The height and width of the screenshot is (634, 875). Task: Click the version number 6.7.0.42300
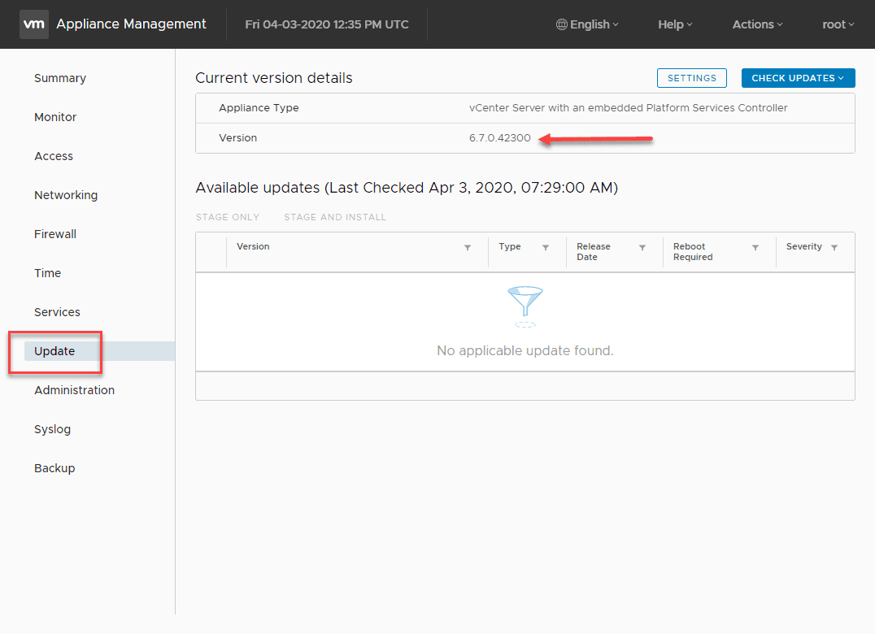coord(500,137)
